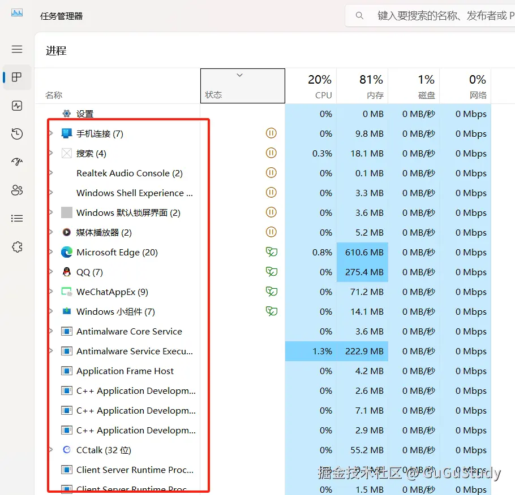Click the CCtalk app icon

tap(67, 450)
